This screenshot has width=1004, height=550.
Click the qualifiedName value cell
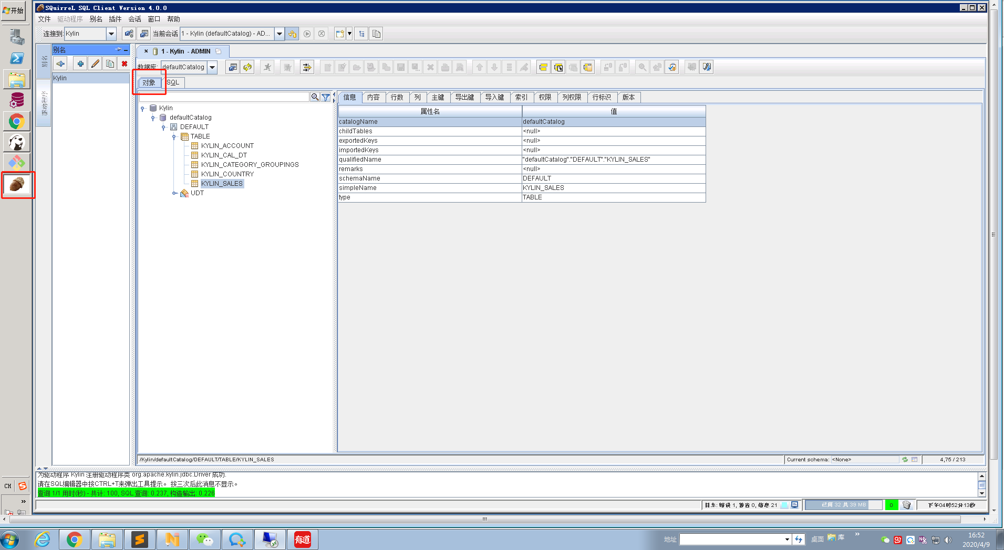[x=614, y=160]
